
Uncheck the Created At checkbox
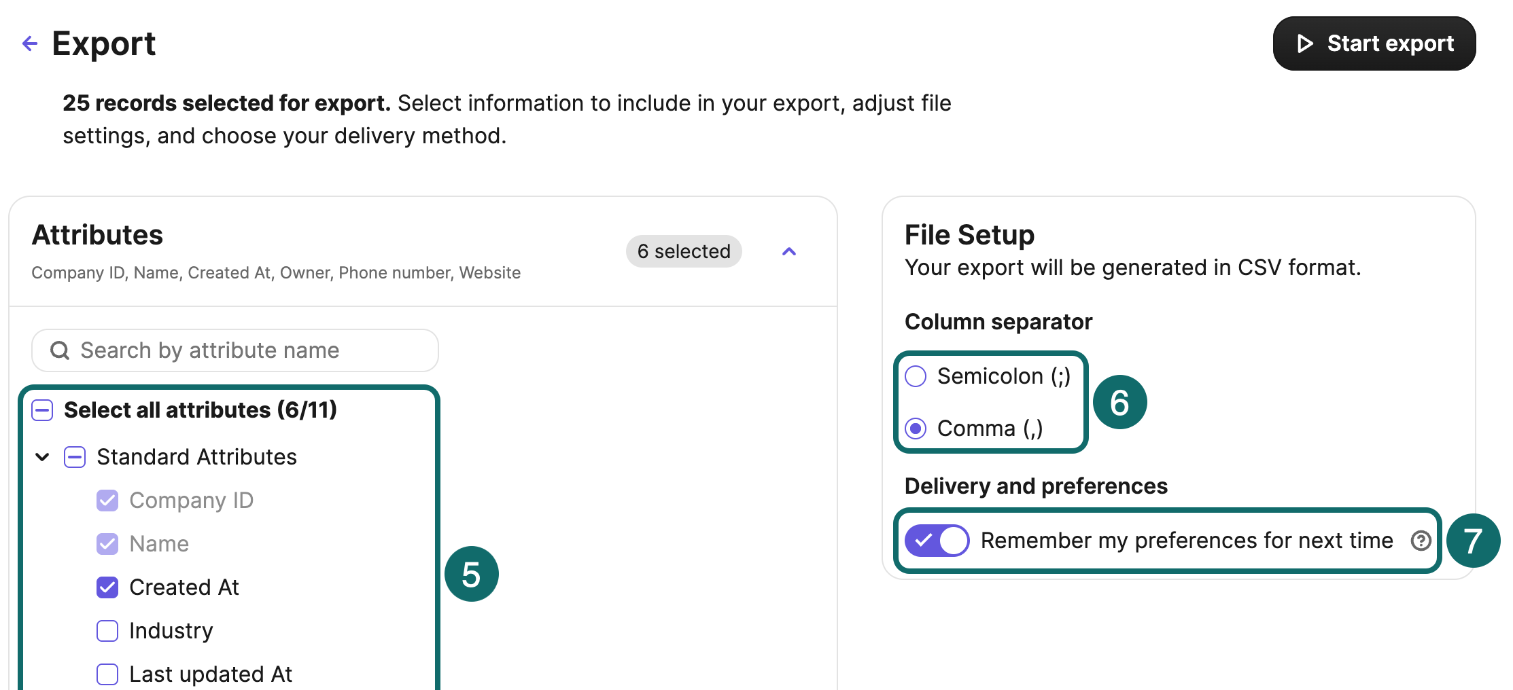click(x=107, y=587)
